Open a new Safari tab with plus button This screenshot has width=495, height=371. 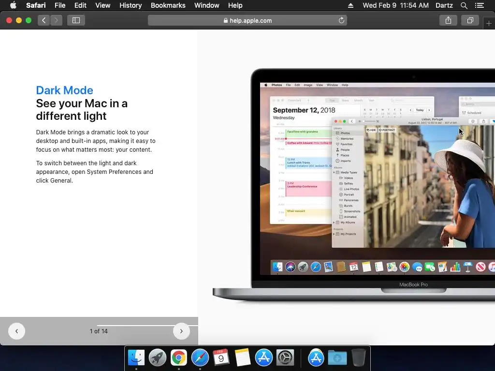pyautogui.click(x=489, y=23)
